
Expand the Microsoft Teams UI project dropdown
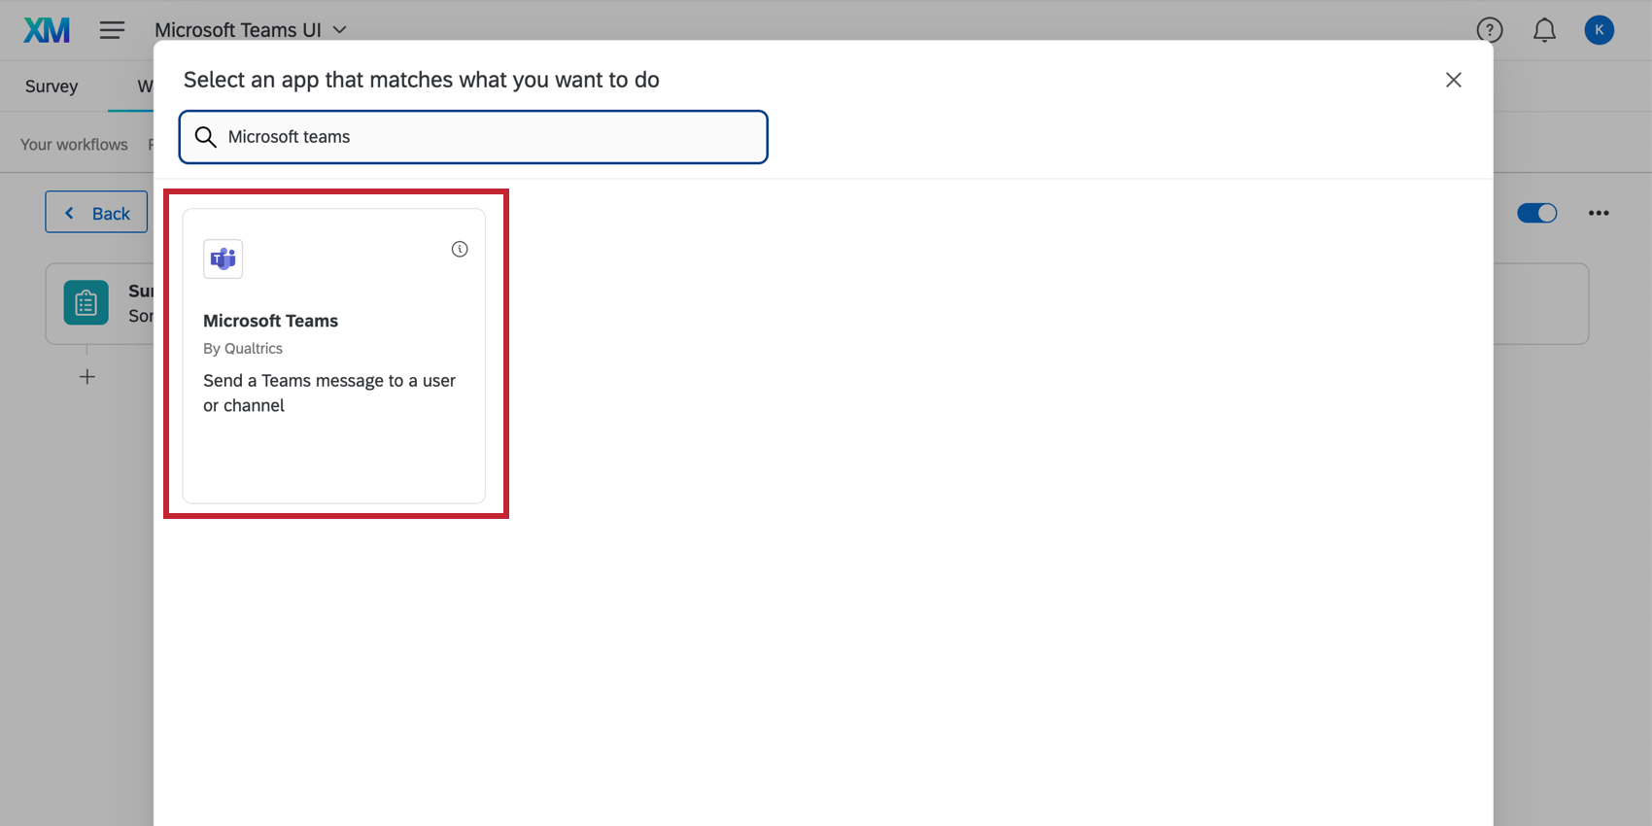(x=251, y=30)
